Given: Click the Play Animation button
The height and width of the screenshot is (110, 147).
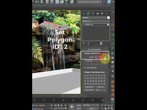Looking at the screenshot, I should point(58,105).
